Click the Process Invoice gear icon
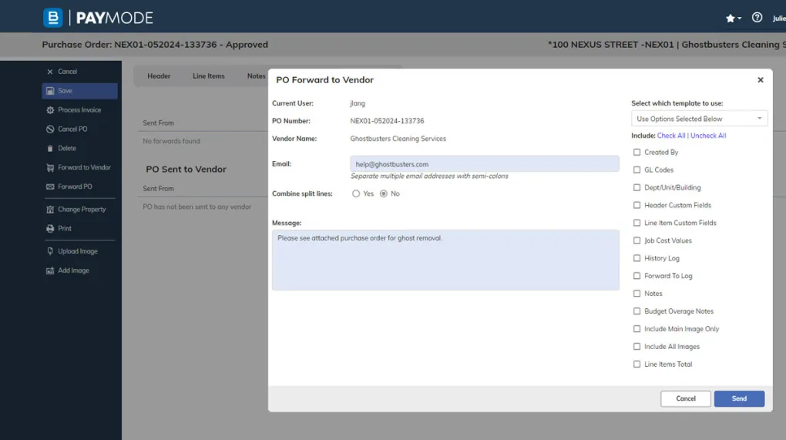786x440 pixels. (x=50, y=110)
